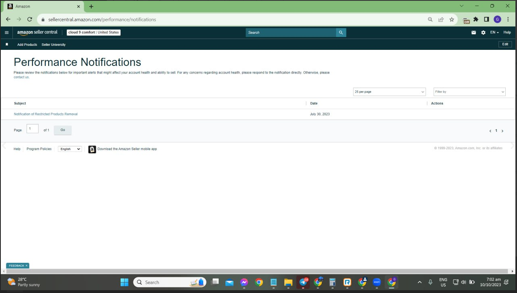Click the Seller Central search field
517x293 pixels.
pos(291,33)
